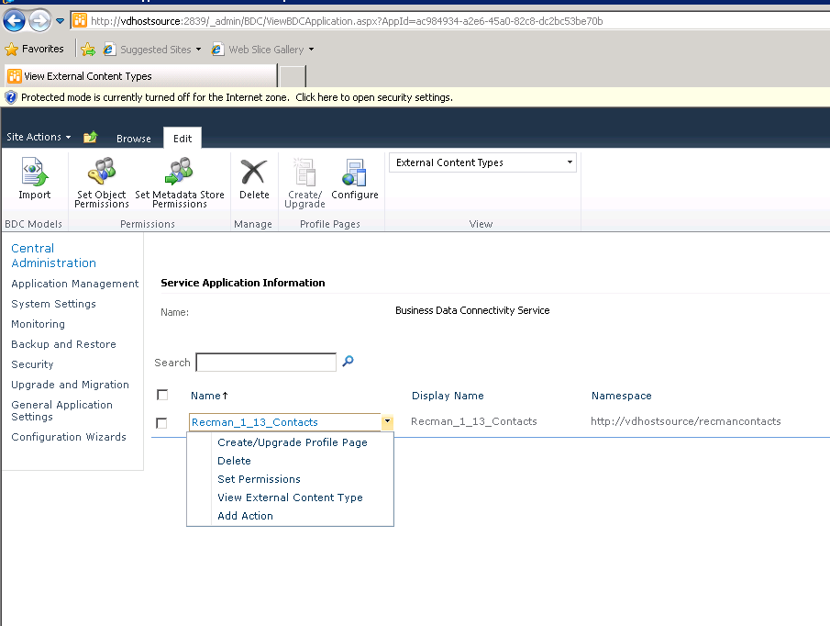Viewport: 830px width, 626px height.
Task: Open Backup and Restore link
Action: click(x=63, y=344)
